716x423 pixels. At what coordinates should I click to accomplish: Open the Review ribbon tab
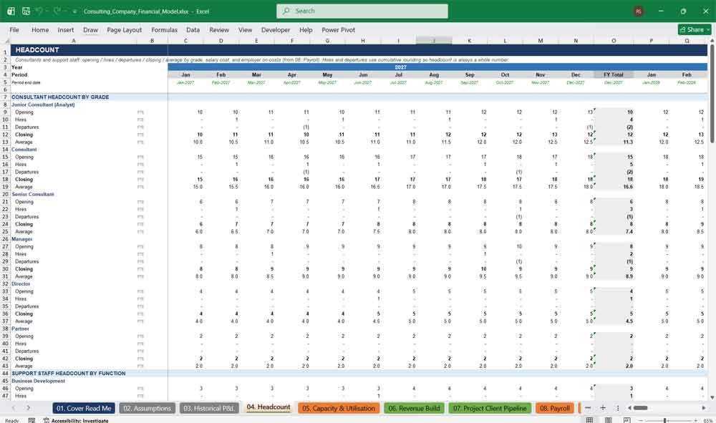click(x=219, y=29)
